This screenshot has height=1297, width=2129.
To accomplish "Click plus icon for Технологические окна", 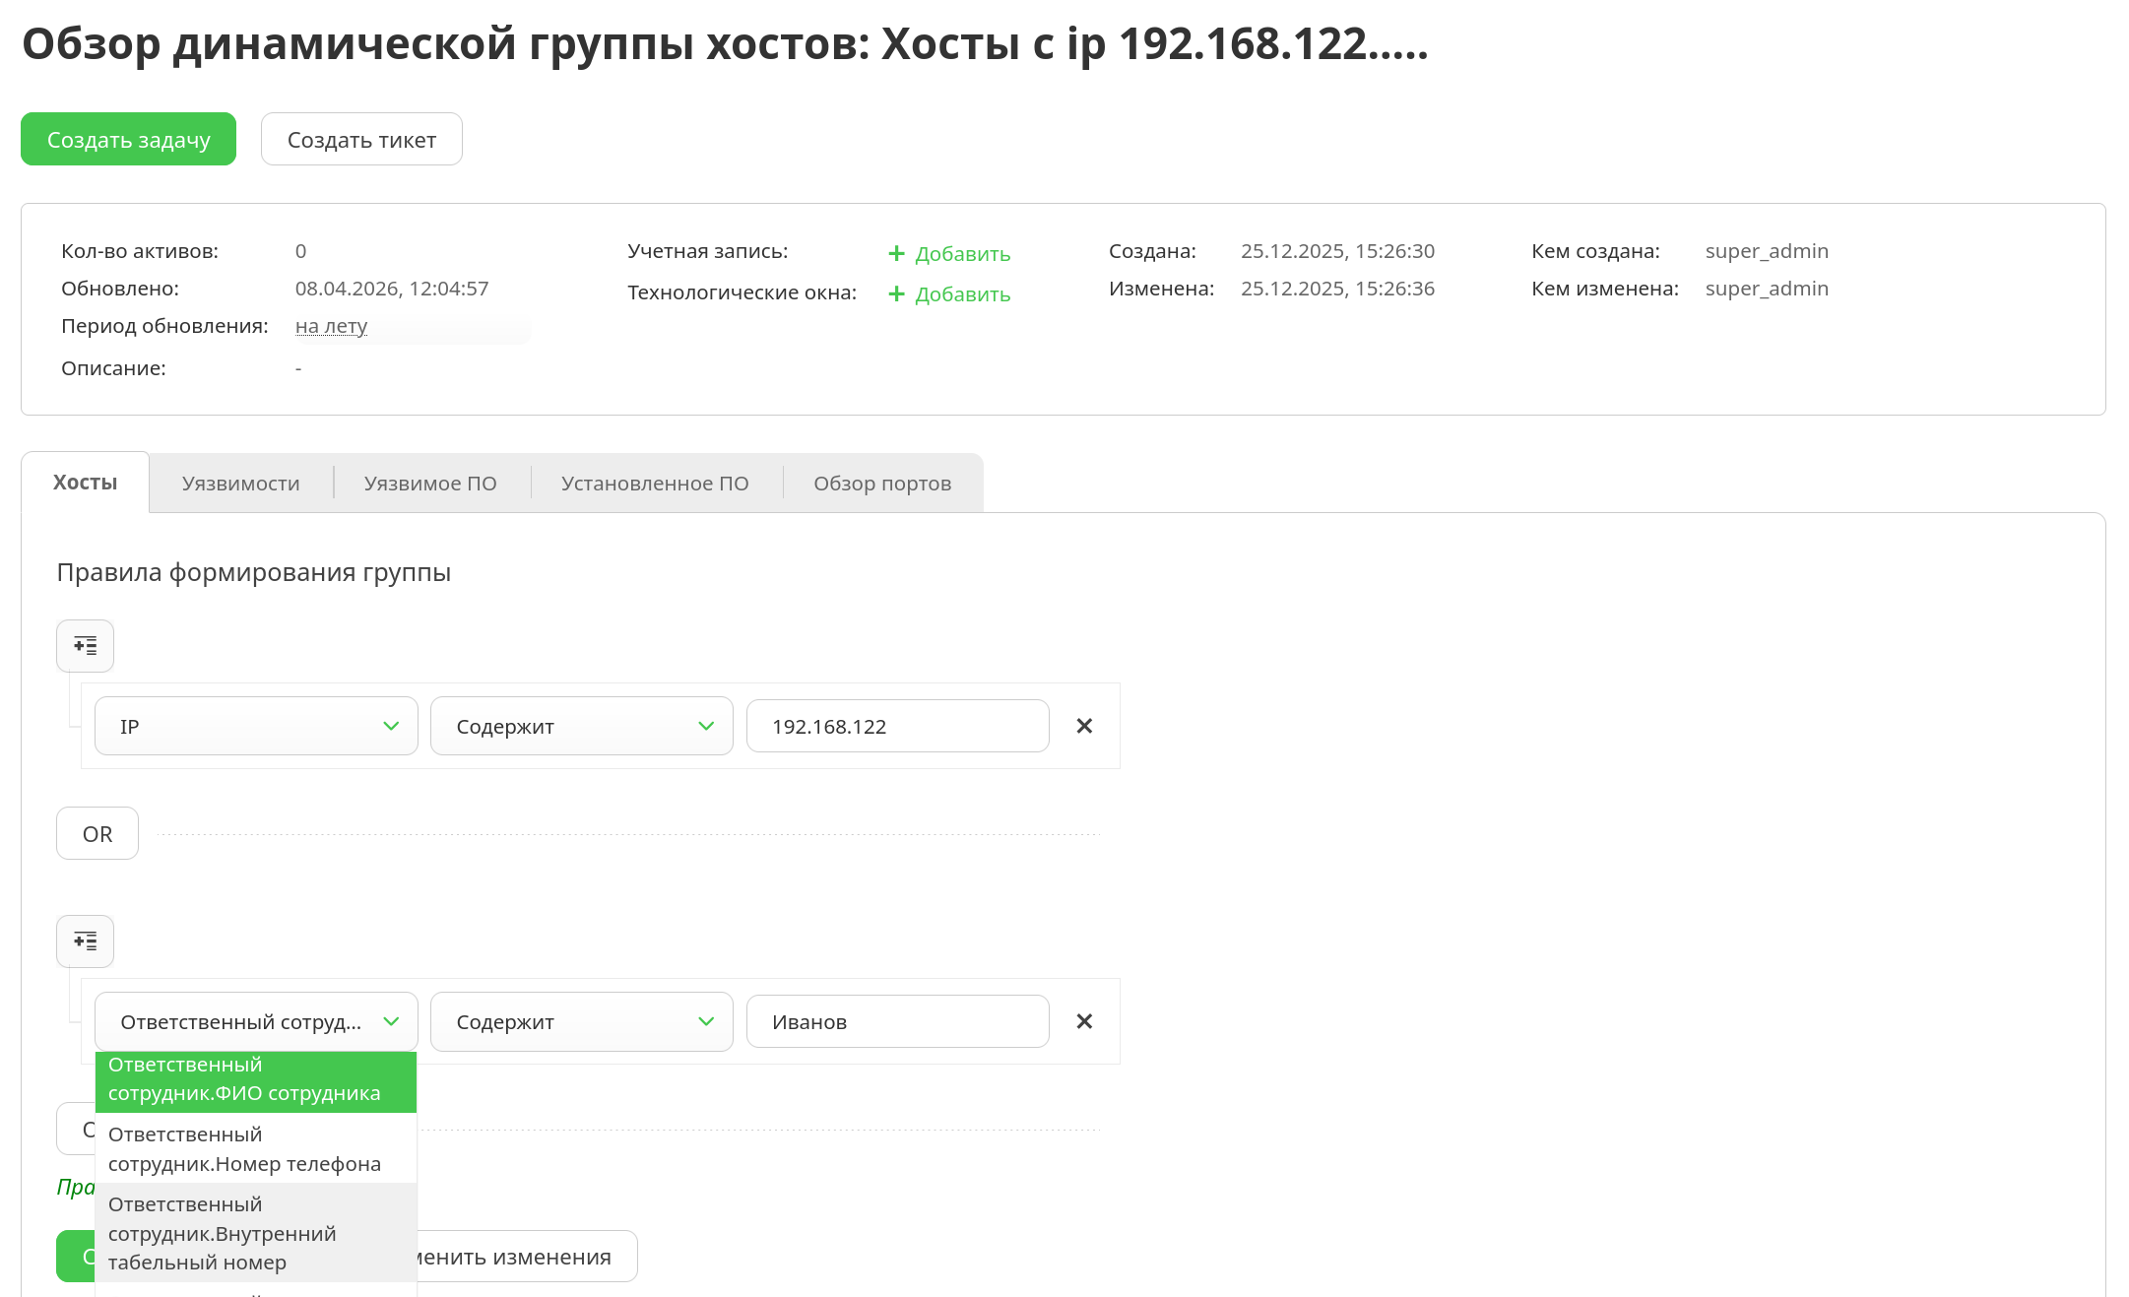I will [896, 294].
